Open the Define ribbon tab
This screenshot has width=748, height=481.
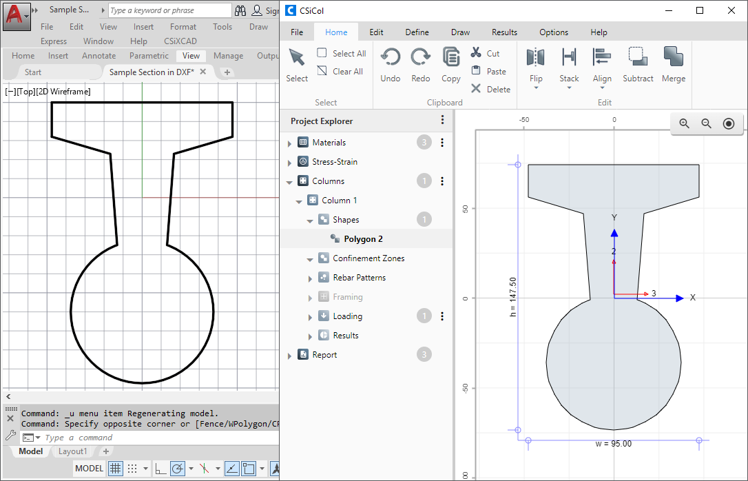pos(417,32)
